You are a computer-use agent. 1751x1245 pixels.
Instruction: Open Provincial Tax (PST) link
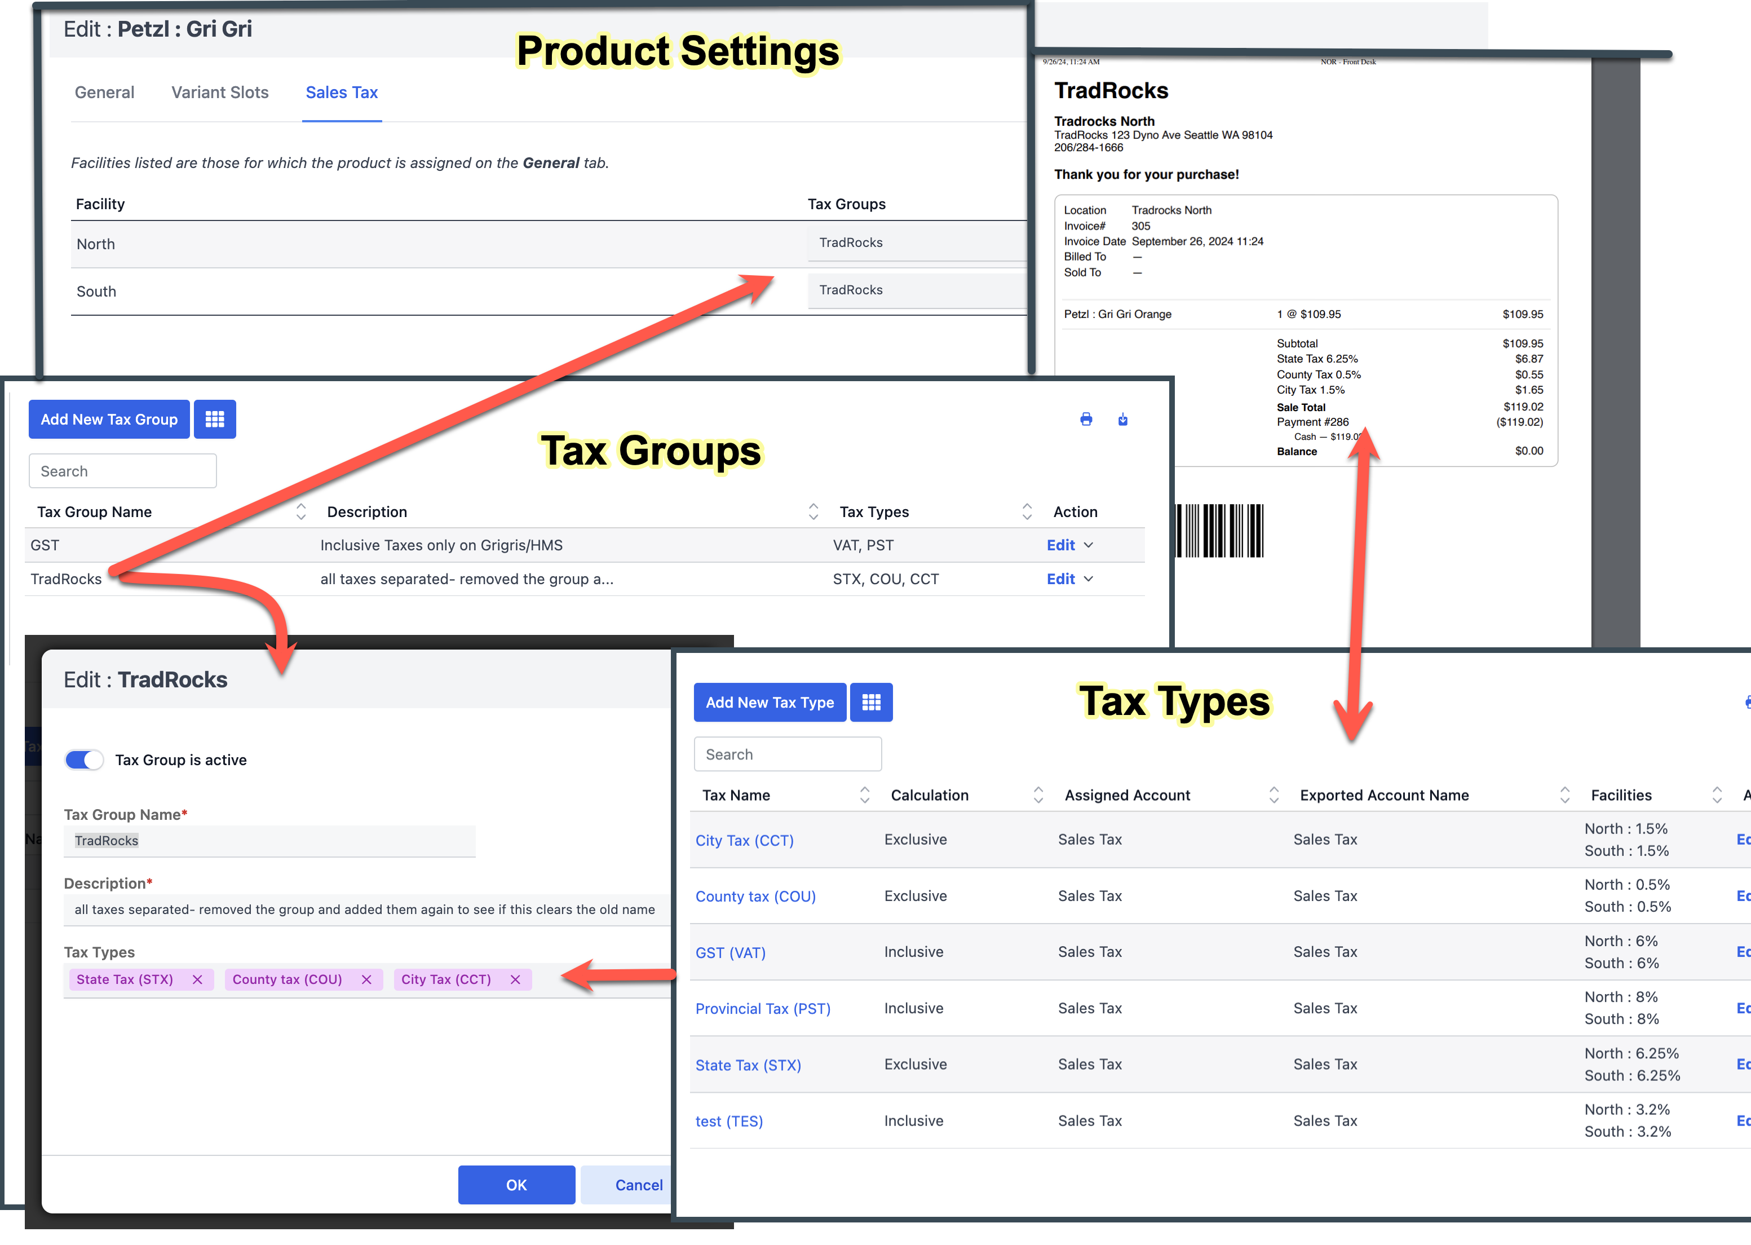[763, 1009]
